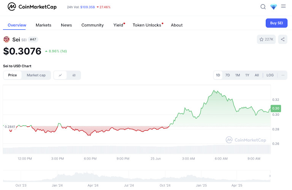Open the chart more options ellipsis
Screen dimensions: 292x190
(x=283, y=75)
